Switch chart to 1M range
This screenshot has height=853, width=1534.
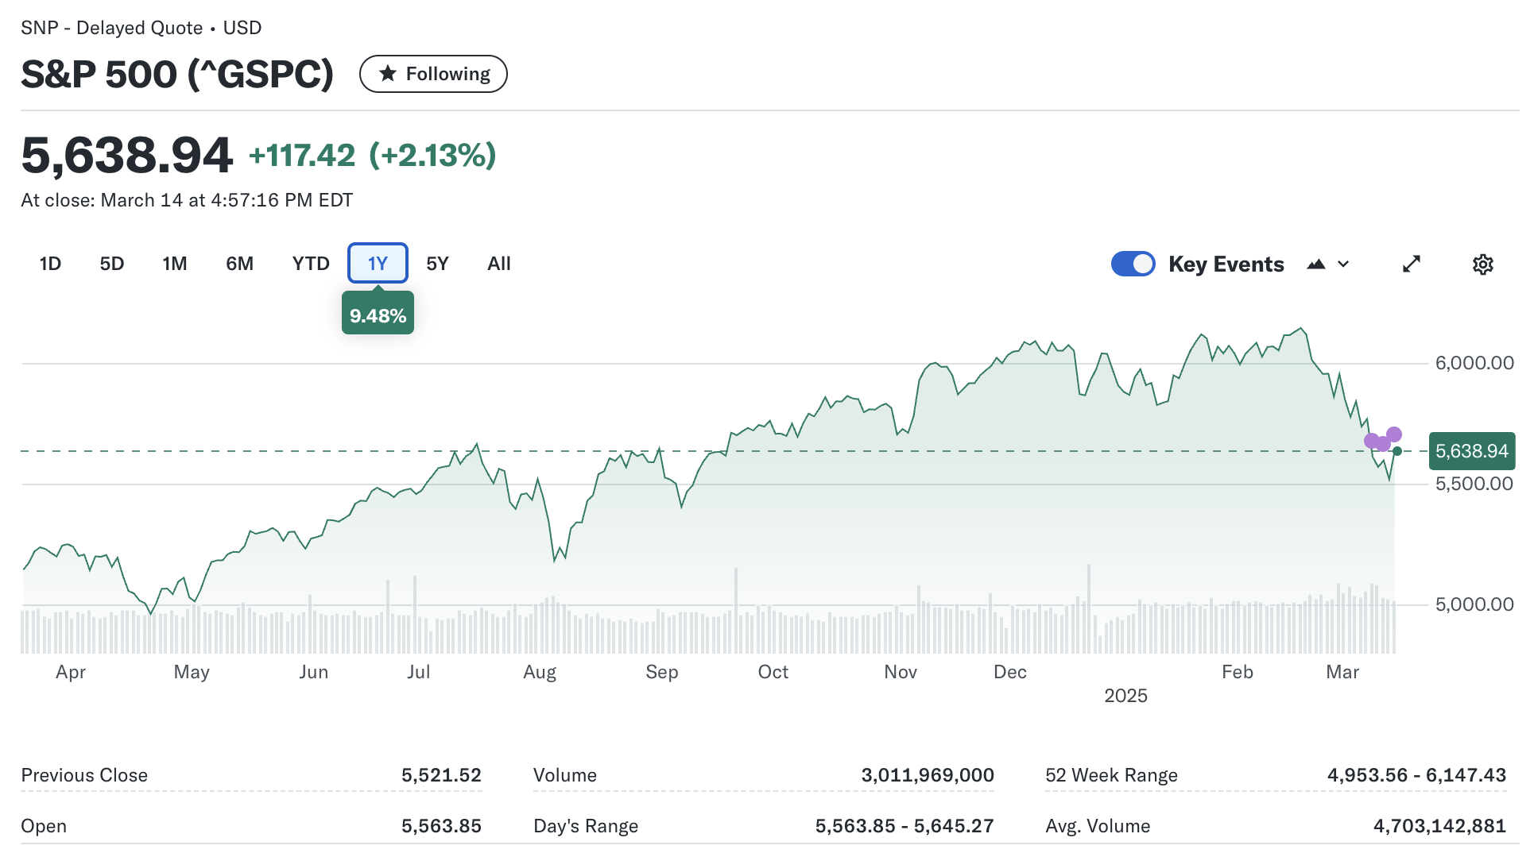click(x=175, y=264)
